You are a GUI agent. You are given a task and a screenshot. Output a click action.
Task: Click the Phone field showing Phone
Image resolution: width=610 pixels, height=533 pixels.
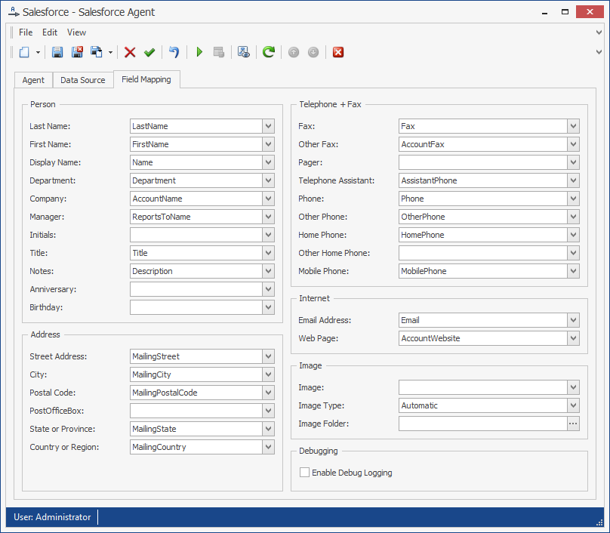click(x=482, y=199)
